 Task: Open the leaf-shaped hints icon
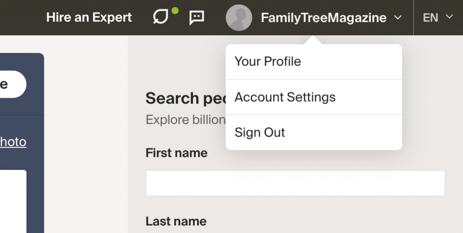(161, 17)
